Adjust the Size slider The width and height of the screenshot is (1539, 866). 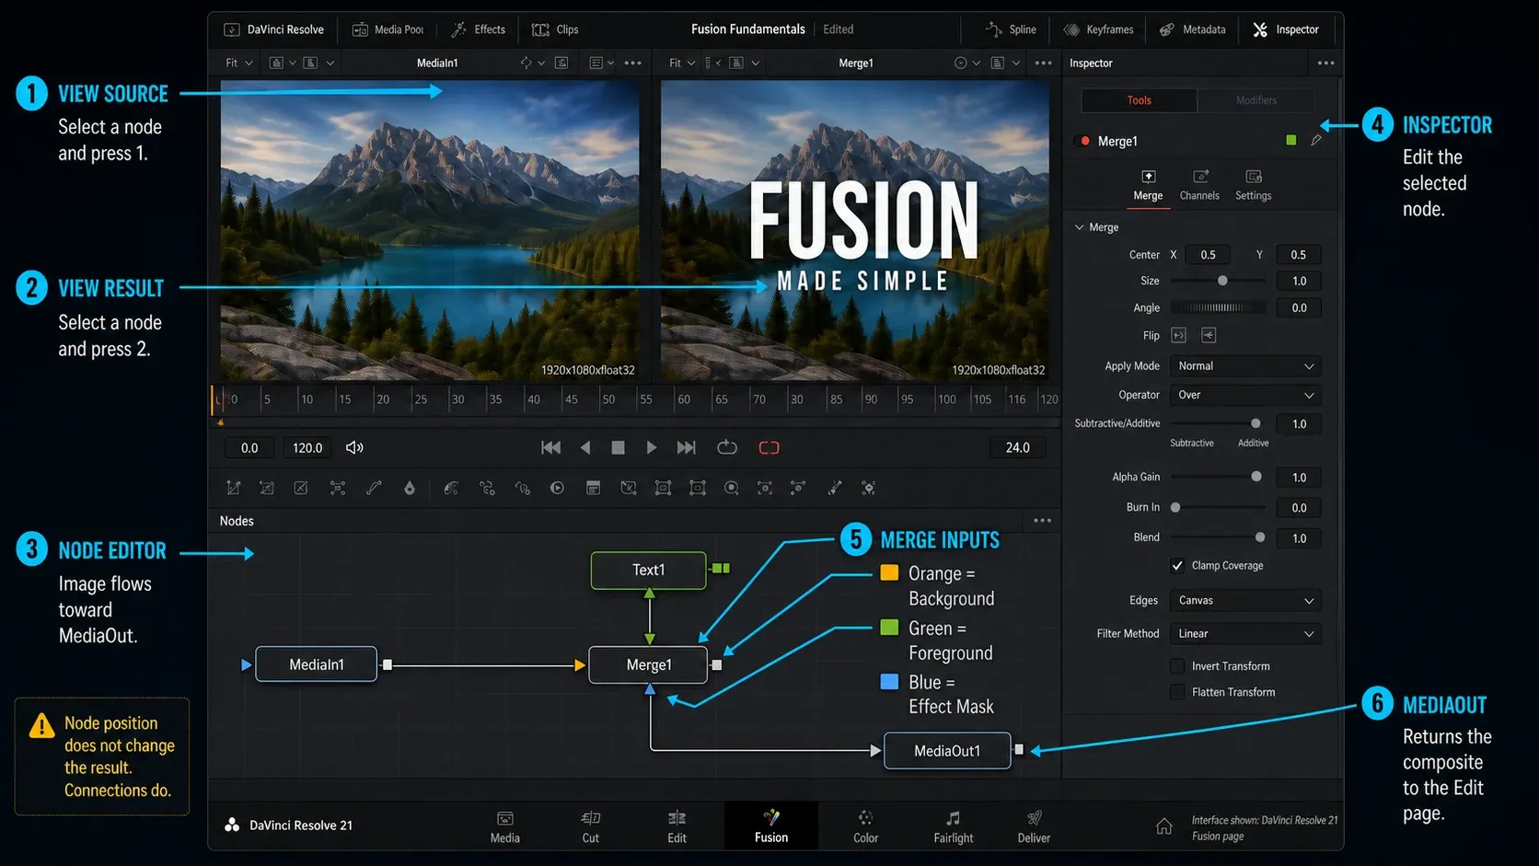coord(1218,281)
